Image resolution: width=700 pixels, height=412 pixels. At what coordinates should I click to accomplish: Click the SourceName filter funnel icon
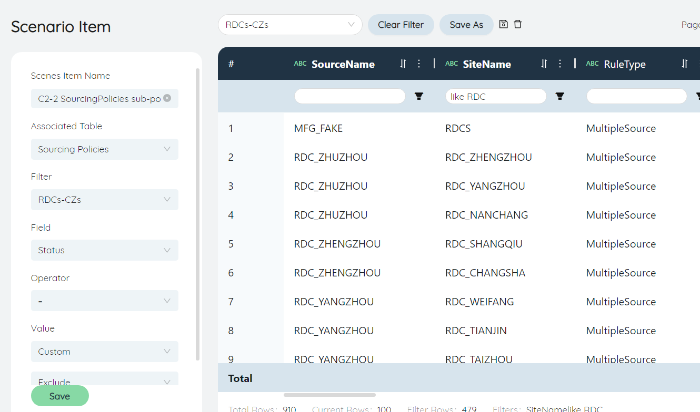(419, 96)
